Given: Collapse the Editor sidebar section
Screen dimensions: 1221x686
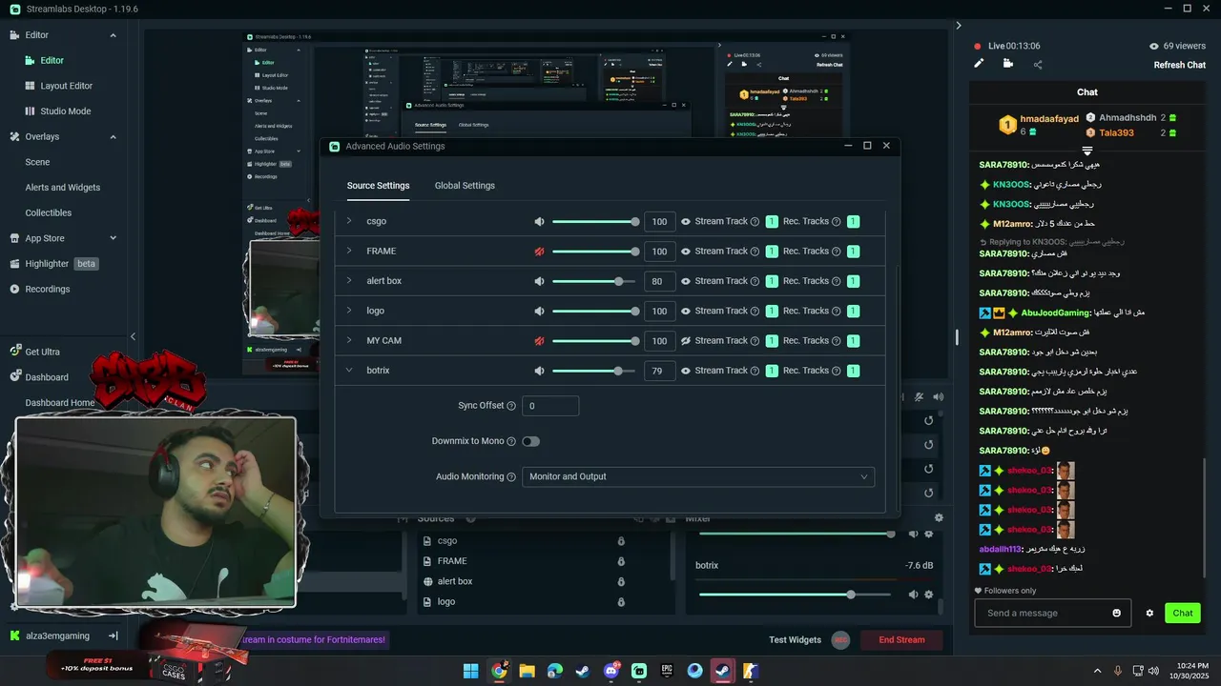Looking at the screenshot, I should coord(113,35).
